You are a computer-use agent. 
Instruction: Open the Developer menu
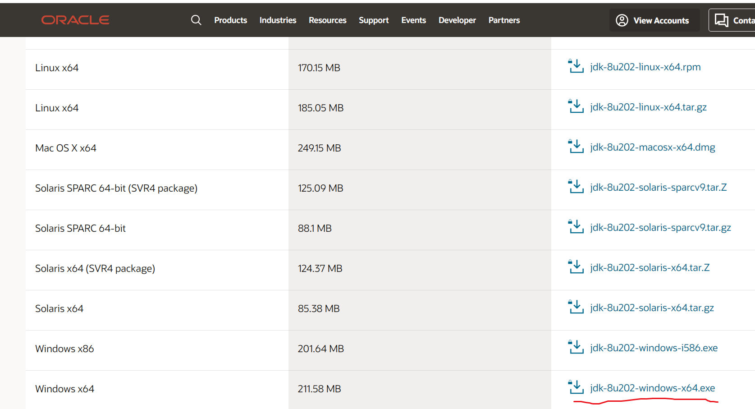pyautogui.click(x=457, y=20)
